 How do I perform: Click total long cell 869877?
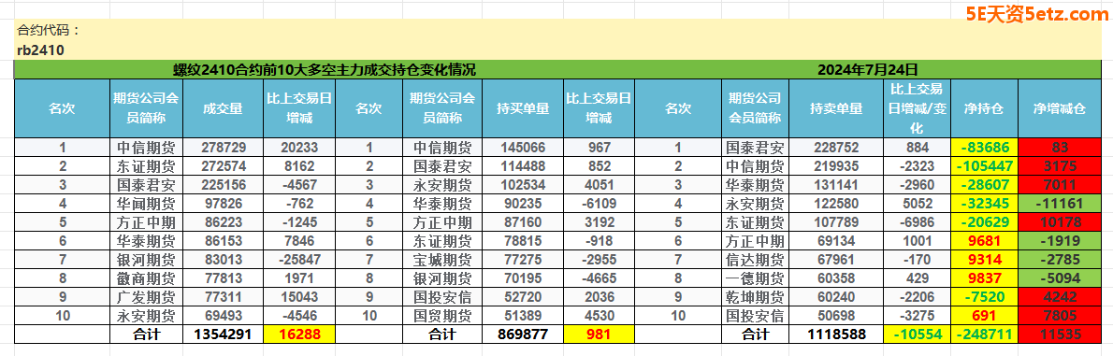pyautogui.click(x=523, y=334)
